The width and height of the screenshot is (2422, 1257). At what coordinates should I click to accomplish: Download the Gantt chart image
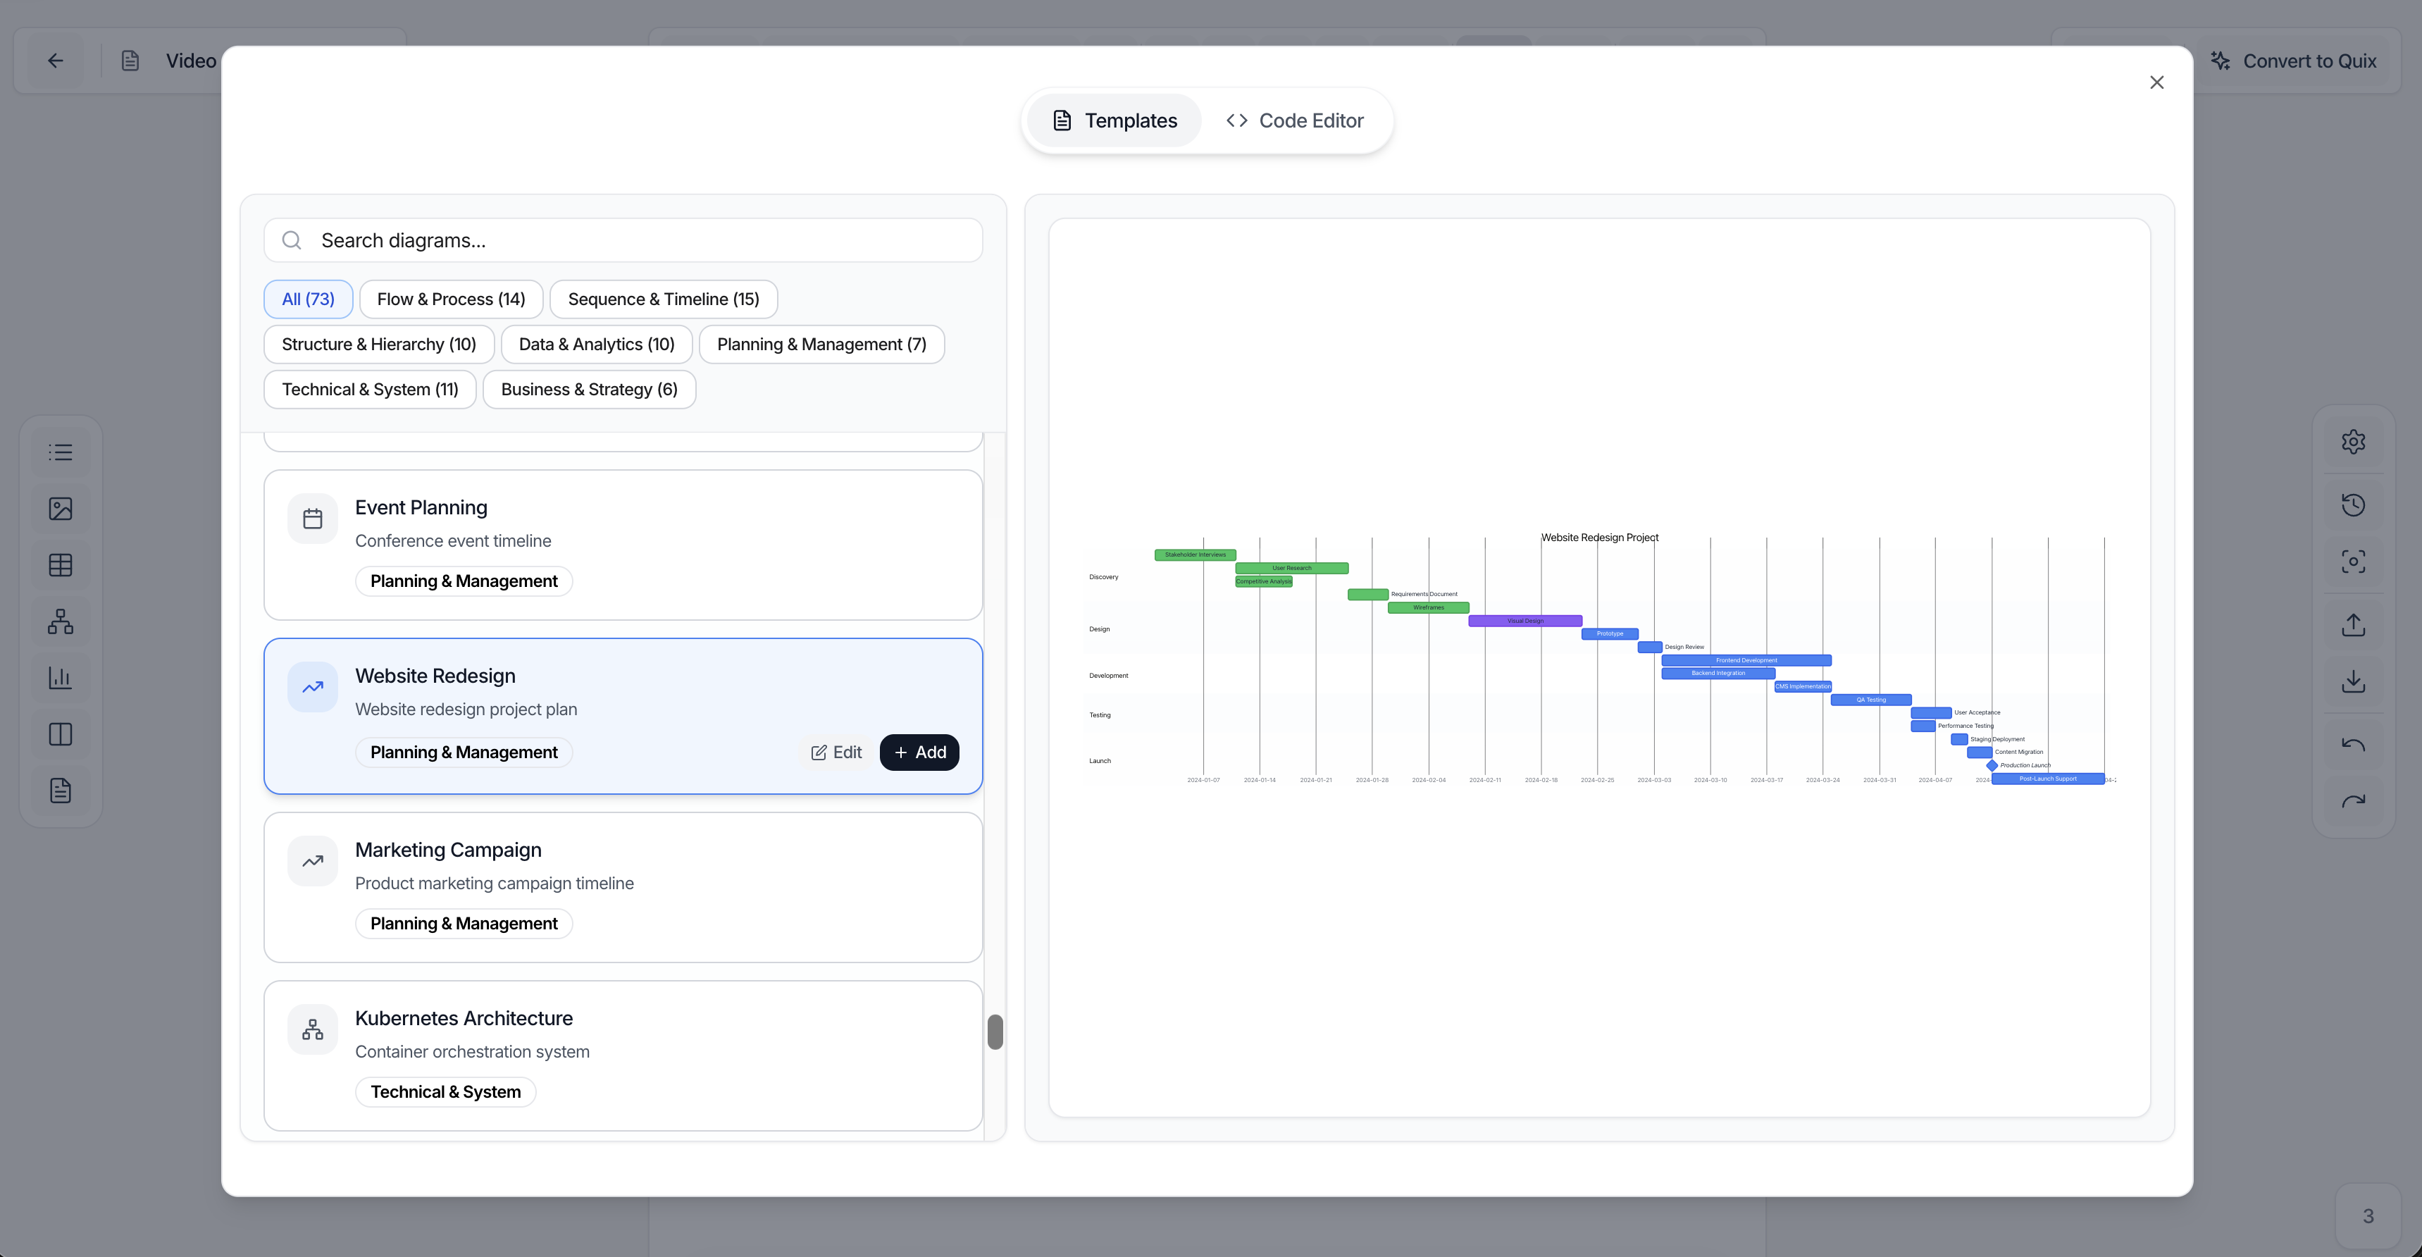(2354, 681)
